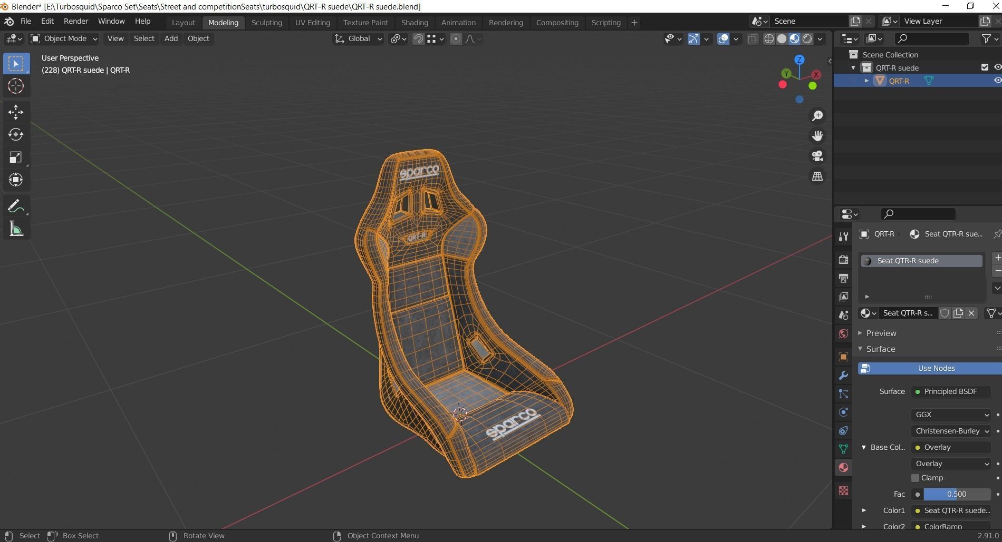Select the Annotate pencil tool
This screenshot has width=1002, height=542.
point(16,206)
